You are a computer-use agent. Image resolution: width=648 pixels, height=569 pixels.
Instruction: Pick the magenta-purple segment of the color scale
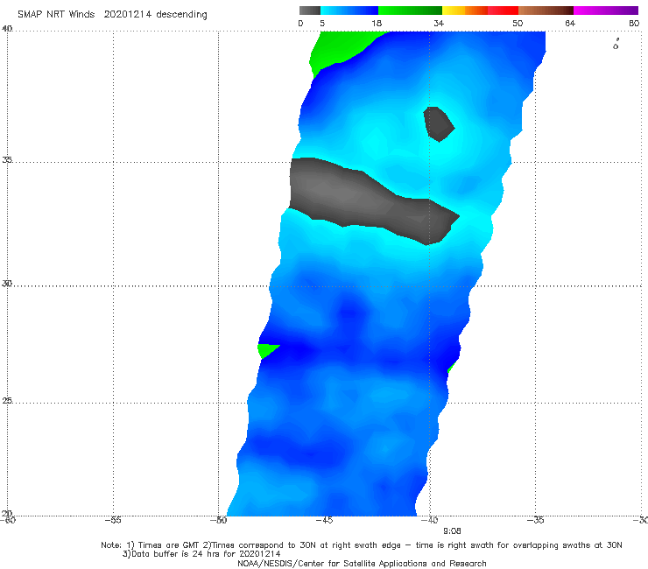(606, 11)
